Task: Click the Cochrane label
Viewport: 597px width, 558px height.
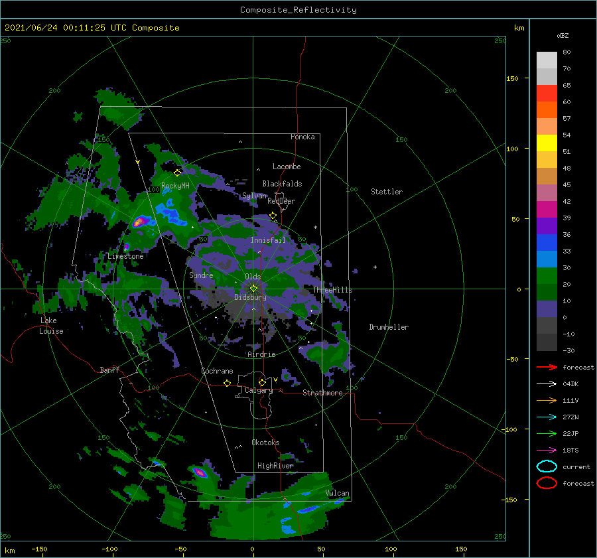Action: tap(217, 371)
